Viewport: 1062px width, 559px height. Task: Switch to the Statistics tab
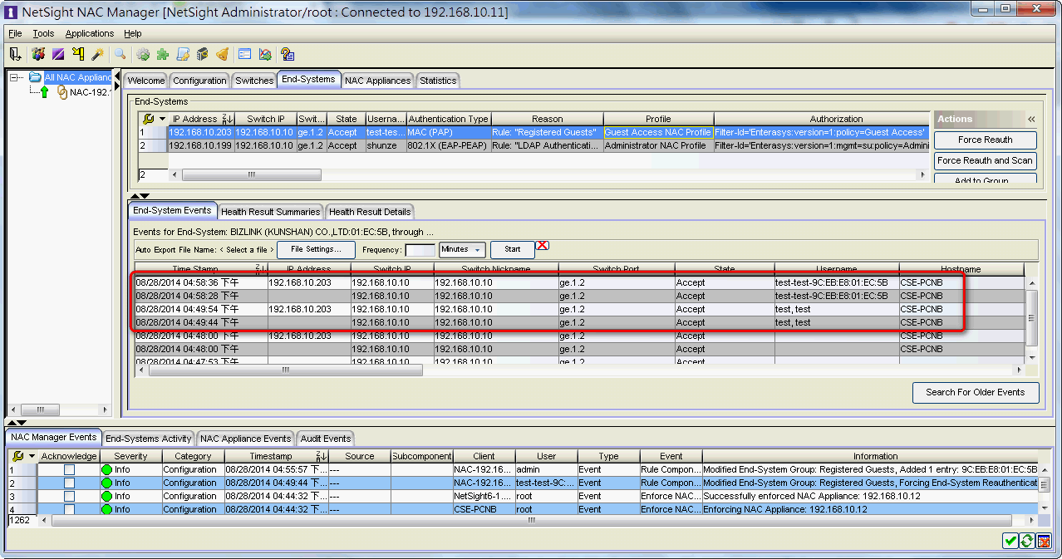438,81
